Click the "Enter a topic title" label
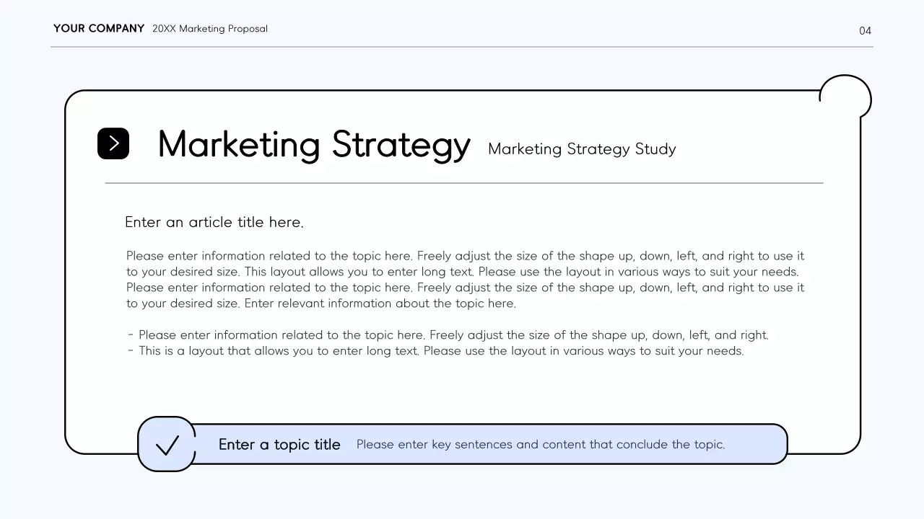 279,445
